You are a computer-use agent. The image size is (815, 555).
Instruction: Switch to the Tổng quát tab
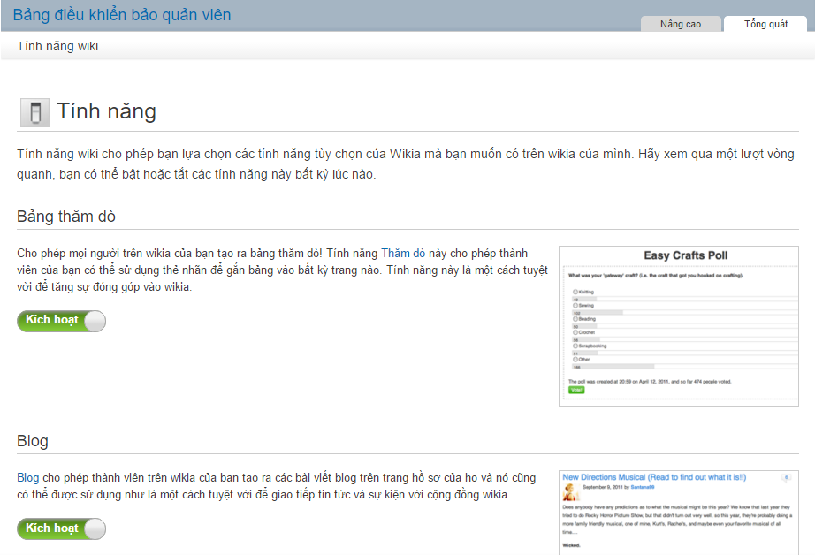click(765, 24)
